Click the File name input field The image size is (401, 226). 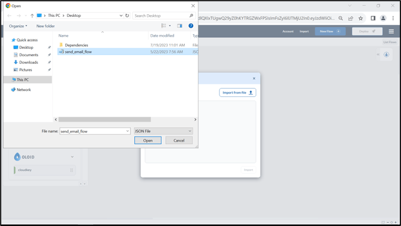93,131
